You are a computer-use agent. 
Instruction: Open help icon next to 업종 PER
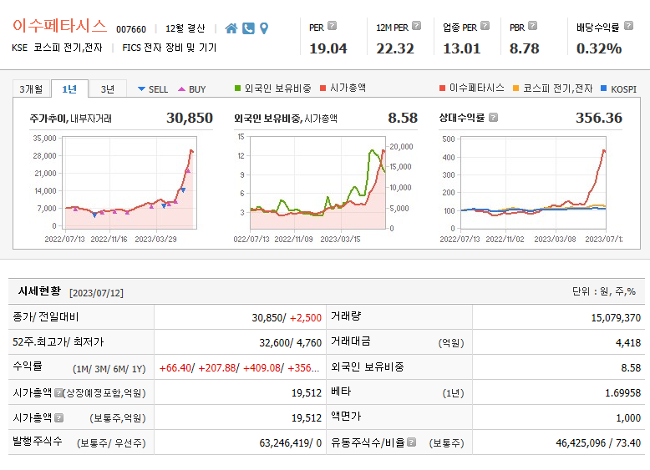click(485, 26)
